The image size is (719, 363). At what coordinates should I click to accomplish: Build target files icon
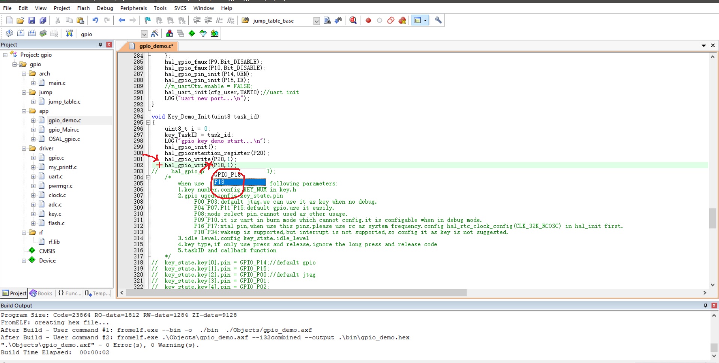[x=21, y=34]
